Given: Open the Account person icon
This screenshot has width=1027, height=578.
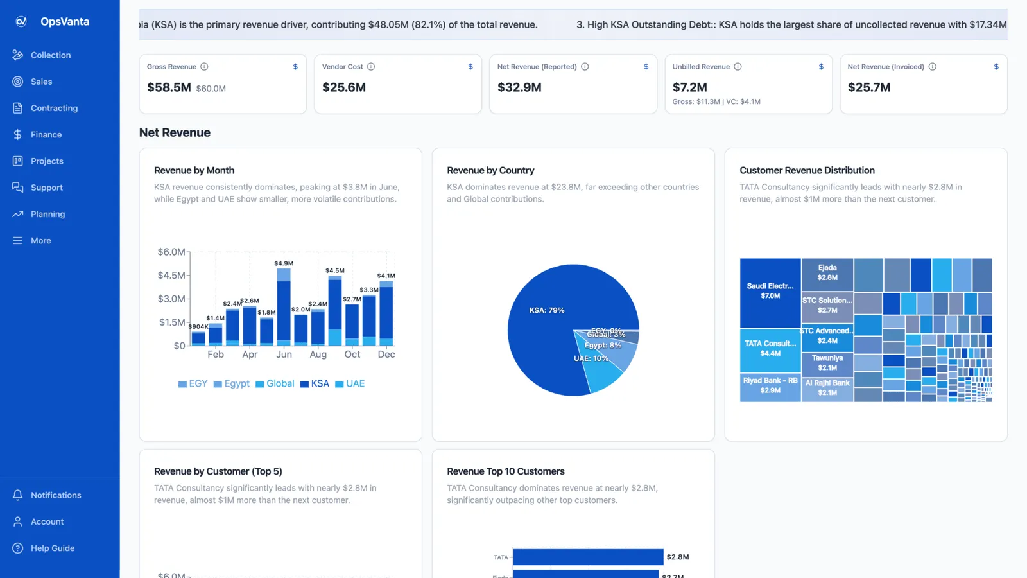Looking at the screenshot, I should point(17,521).
